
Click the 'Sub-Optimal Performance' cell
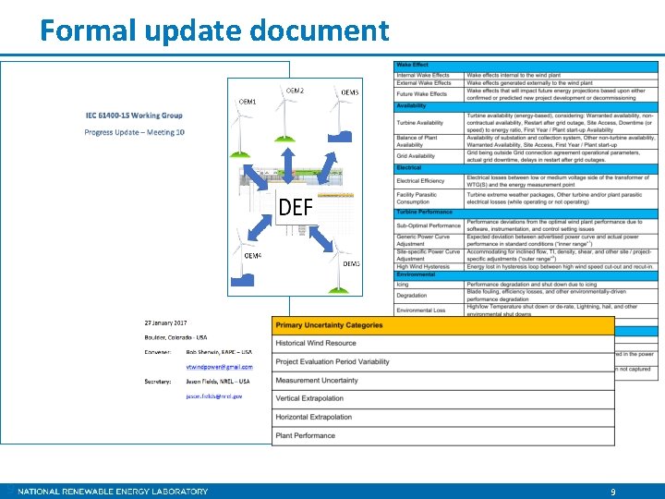point(429,225)
